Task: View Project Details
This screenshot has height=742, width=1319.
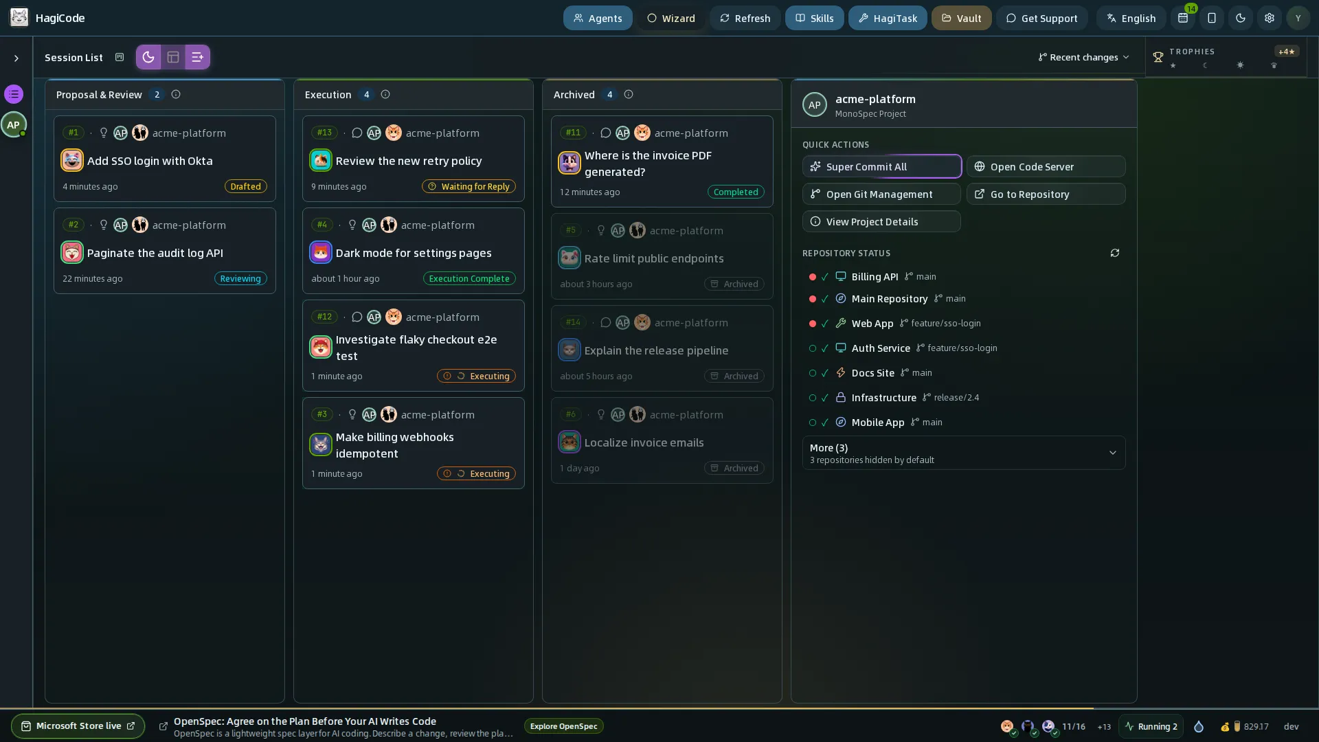Action: click(881, 221)
